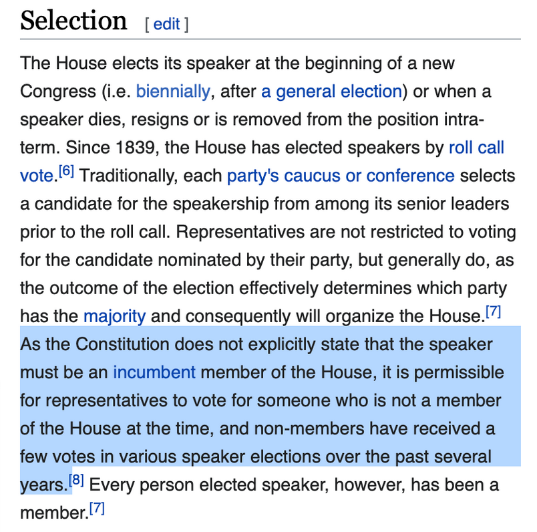This screenshot has height=532, width=537.
Task: Click the 'vote' link before citation 6
Action: tap(36, 176)
